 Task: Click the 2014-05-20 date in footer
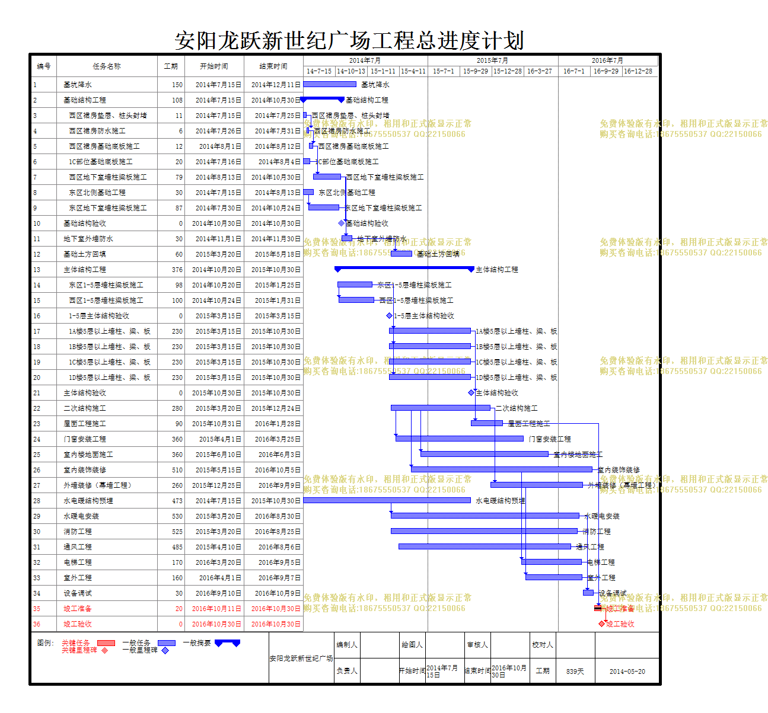coord(627,672)
